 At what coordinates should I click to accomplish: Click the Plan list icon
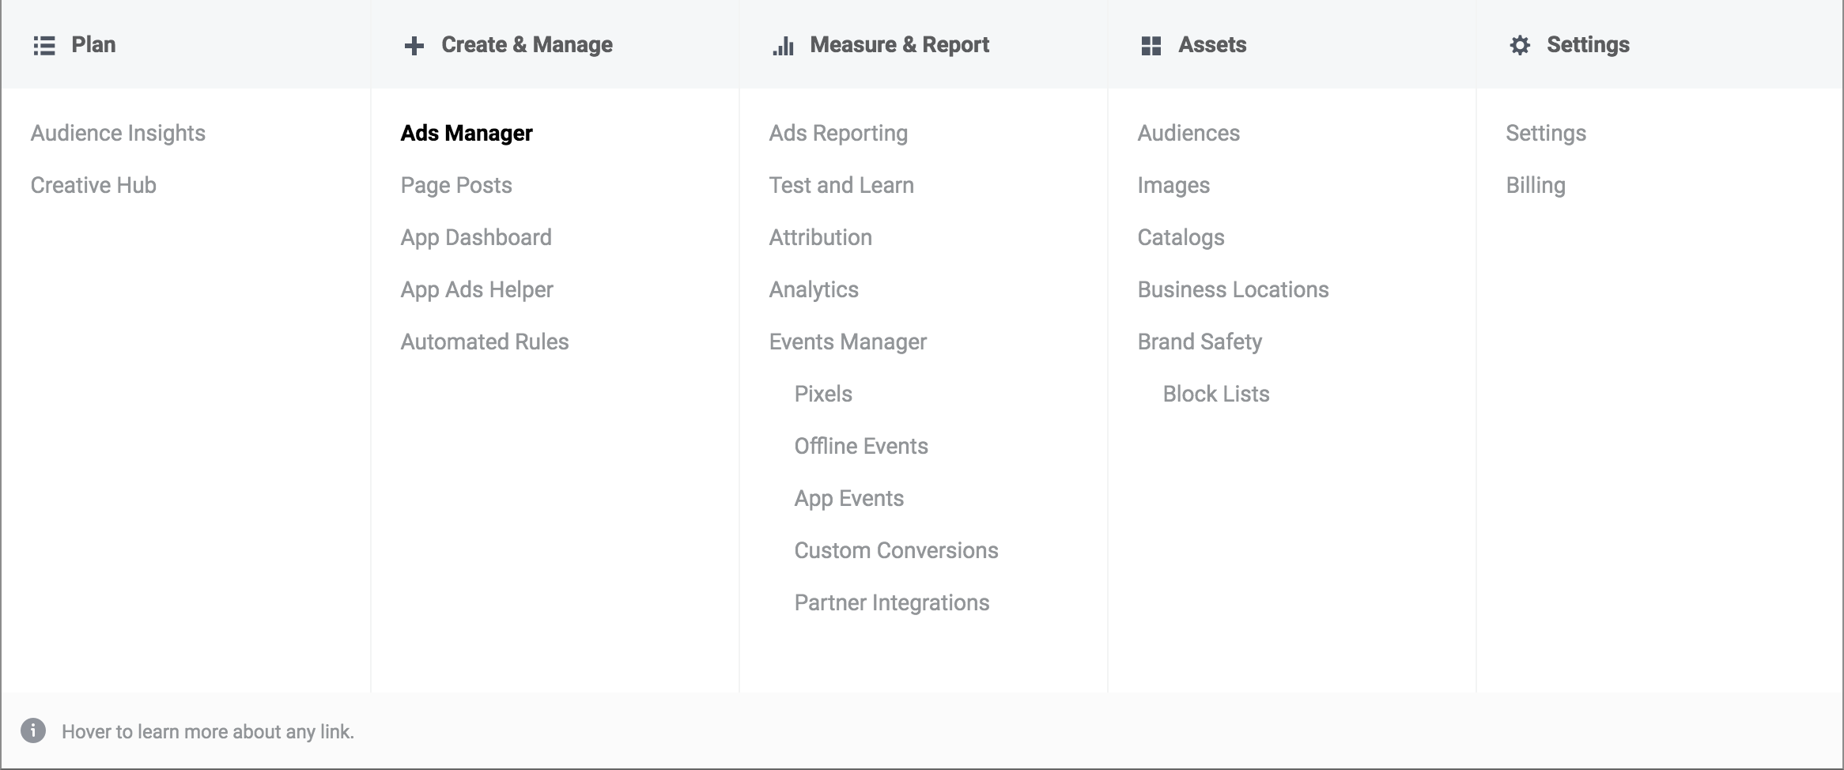(44, 46)
